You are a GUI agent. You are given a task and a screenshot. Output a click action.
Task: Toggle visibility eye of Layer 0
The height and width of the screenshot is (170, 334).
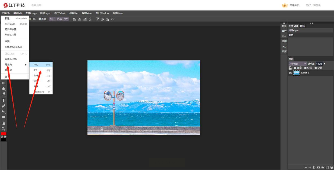click(290, 73)
